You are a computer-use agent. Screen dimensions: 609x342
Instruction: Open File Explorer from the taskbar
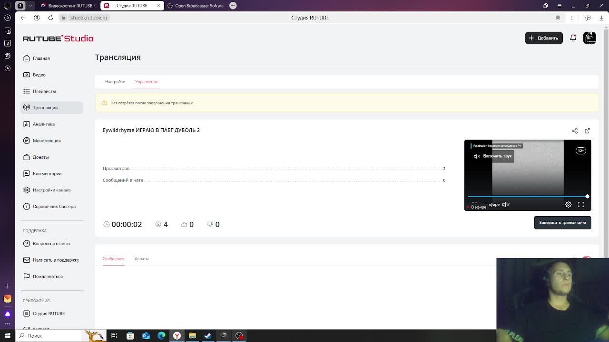[192, 336]
